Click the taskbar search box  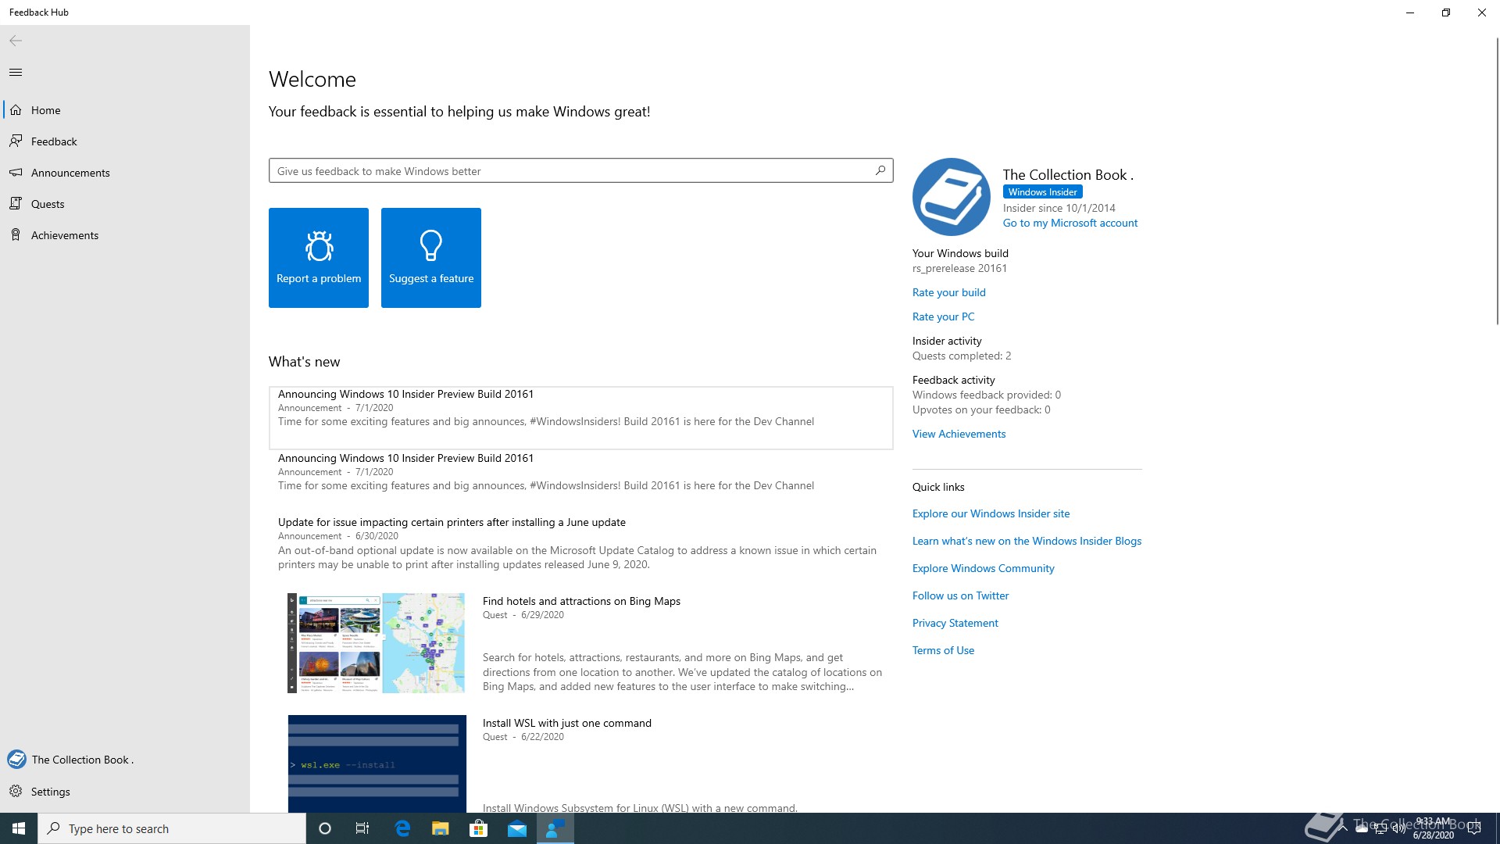click(172, 828)
